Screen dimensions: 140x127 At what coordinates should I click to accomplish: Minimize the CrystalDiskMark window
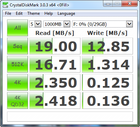pos(108,4)
